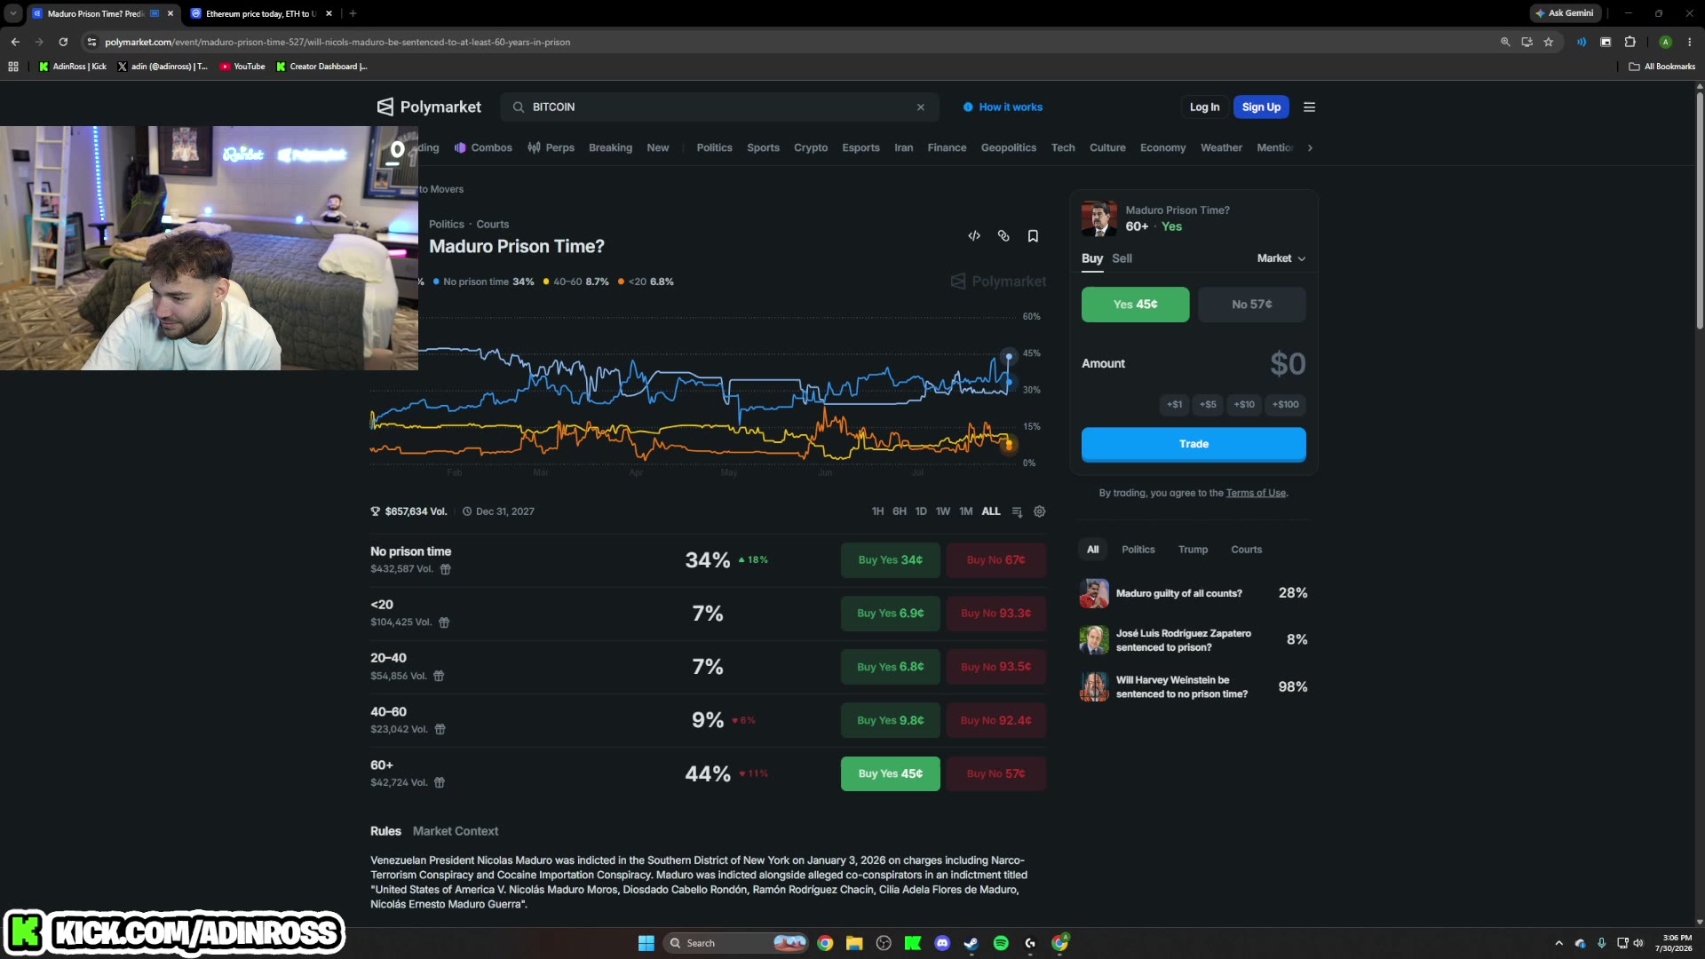The width and height of the screenshot is (1705, 959).
Task: Bookmark the Maduro Prison Time market
Action: coord(1033,236)
